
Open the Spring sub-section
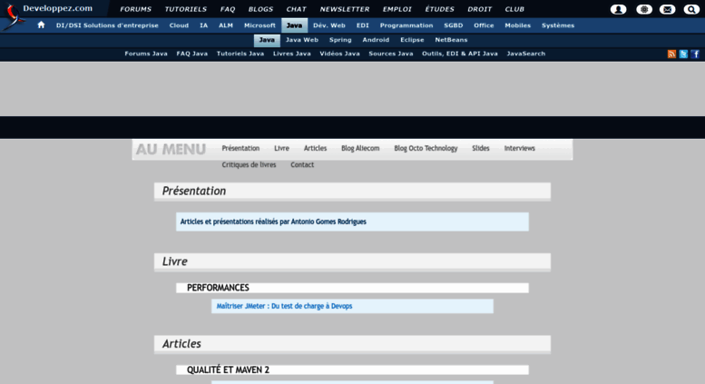pos(340,40)
